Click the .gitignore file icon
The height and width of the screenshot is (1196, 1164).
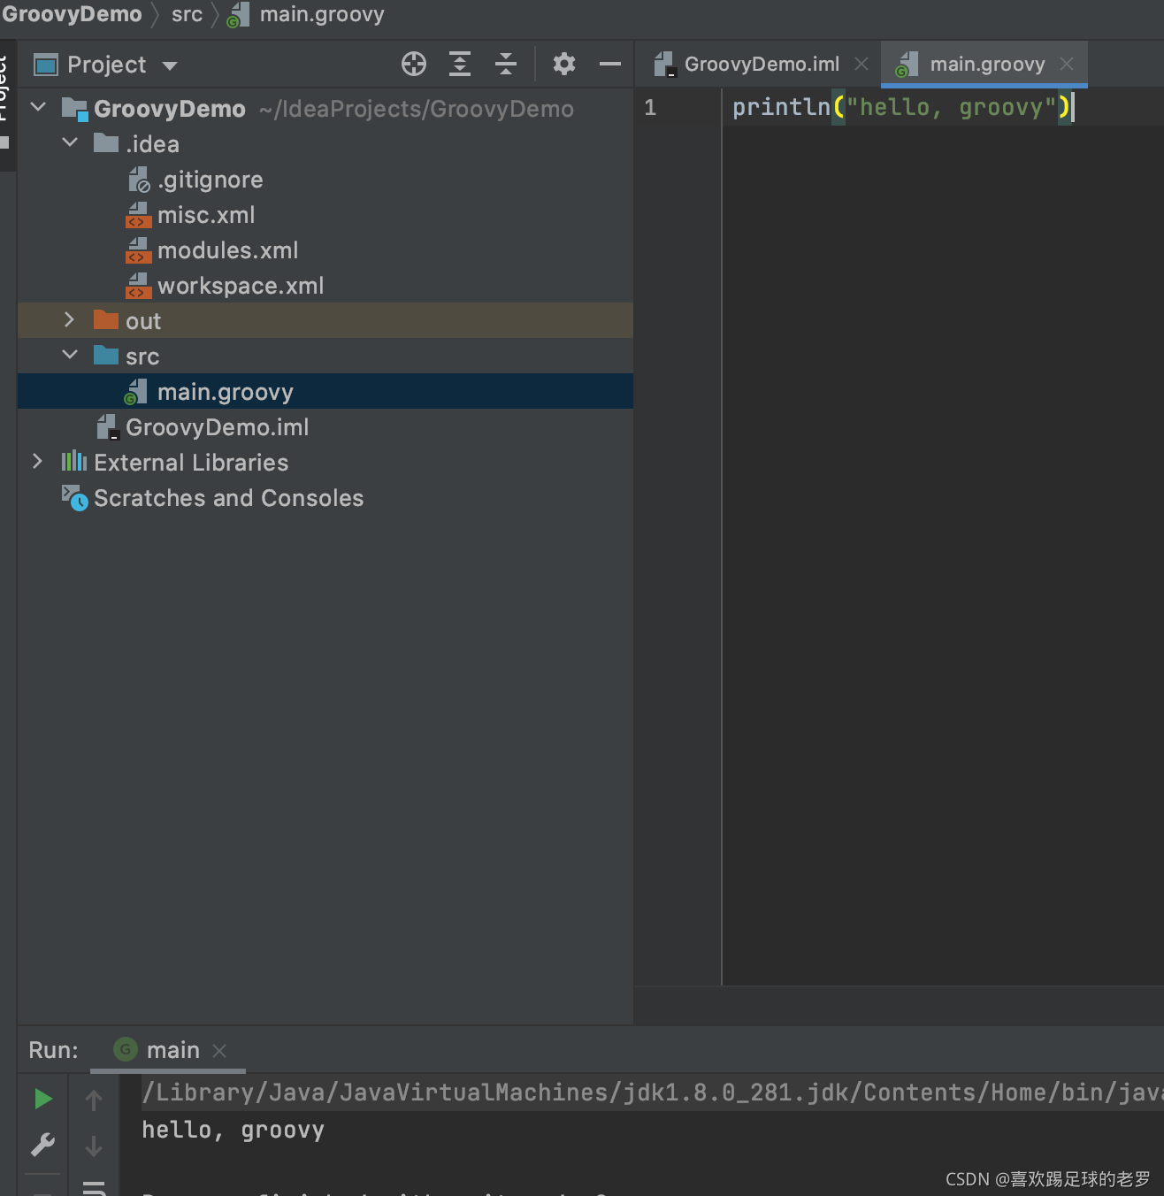(x=140, y=180)
